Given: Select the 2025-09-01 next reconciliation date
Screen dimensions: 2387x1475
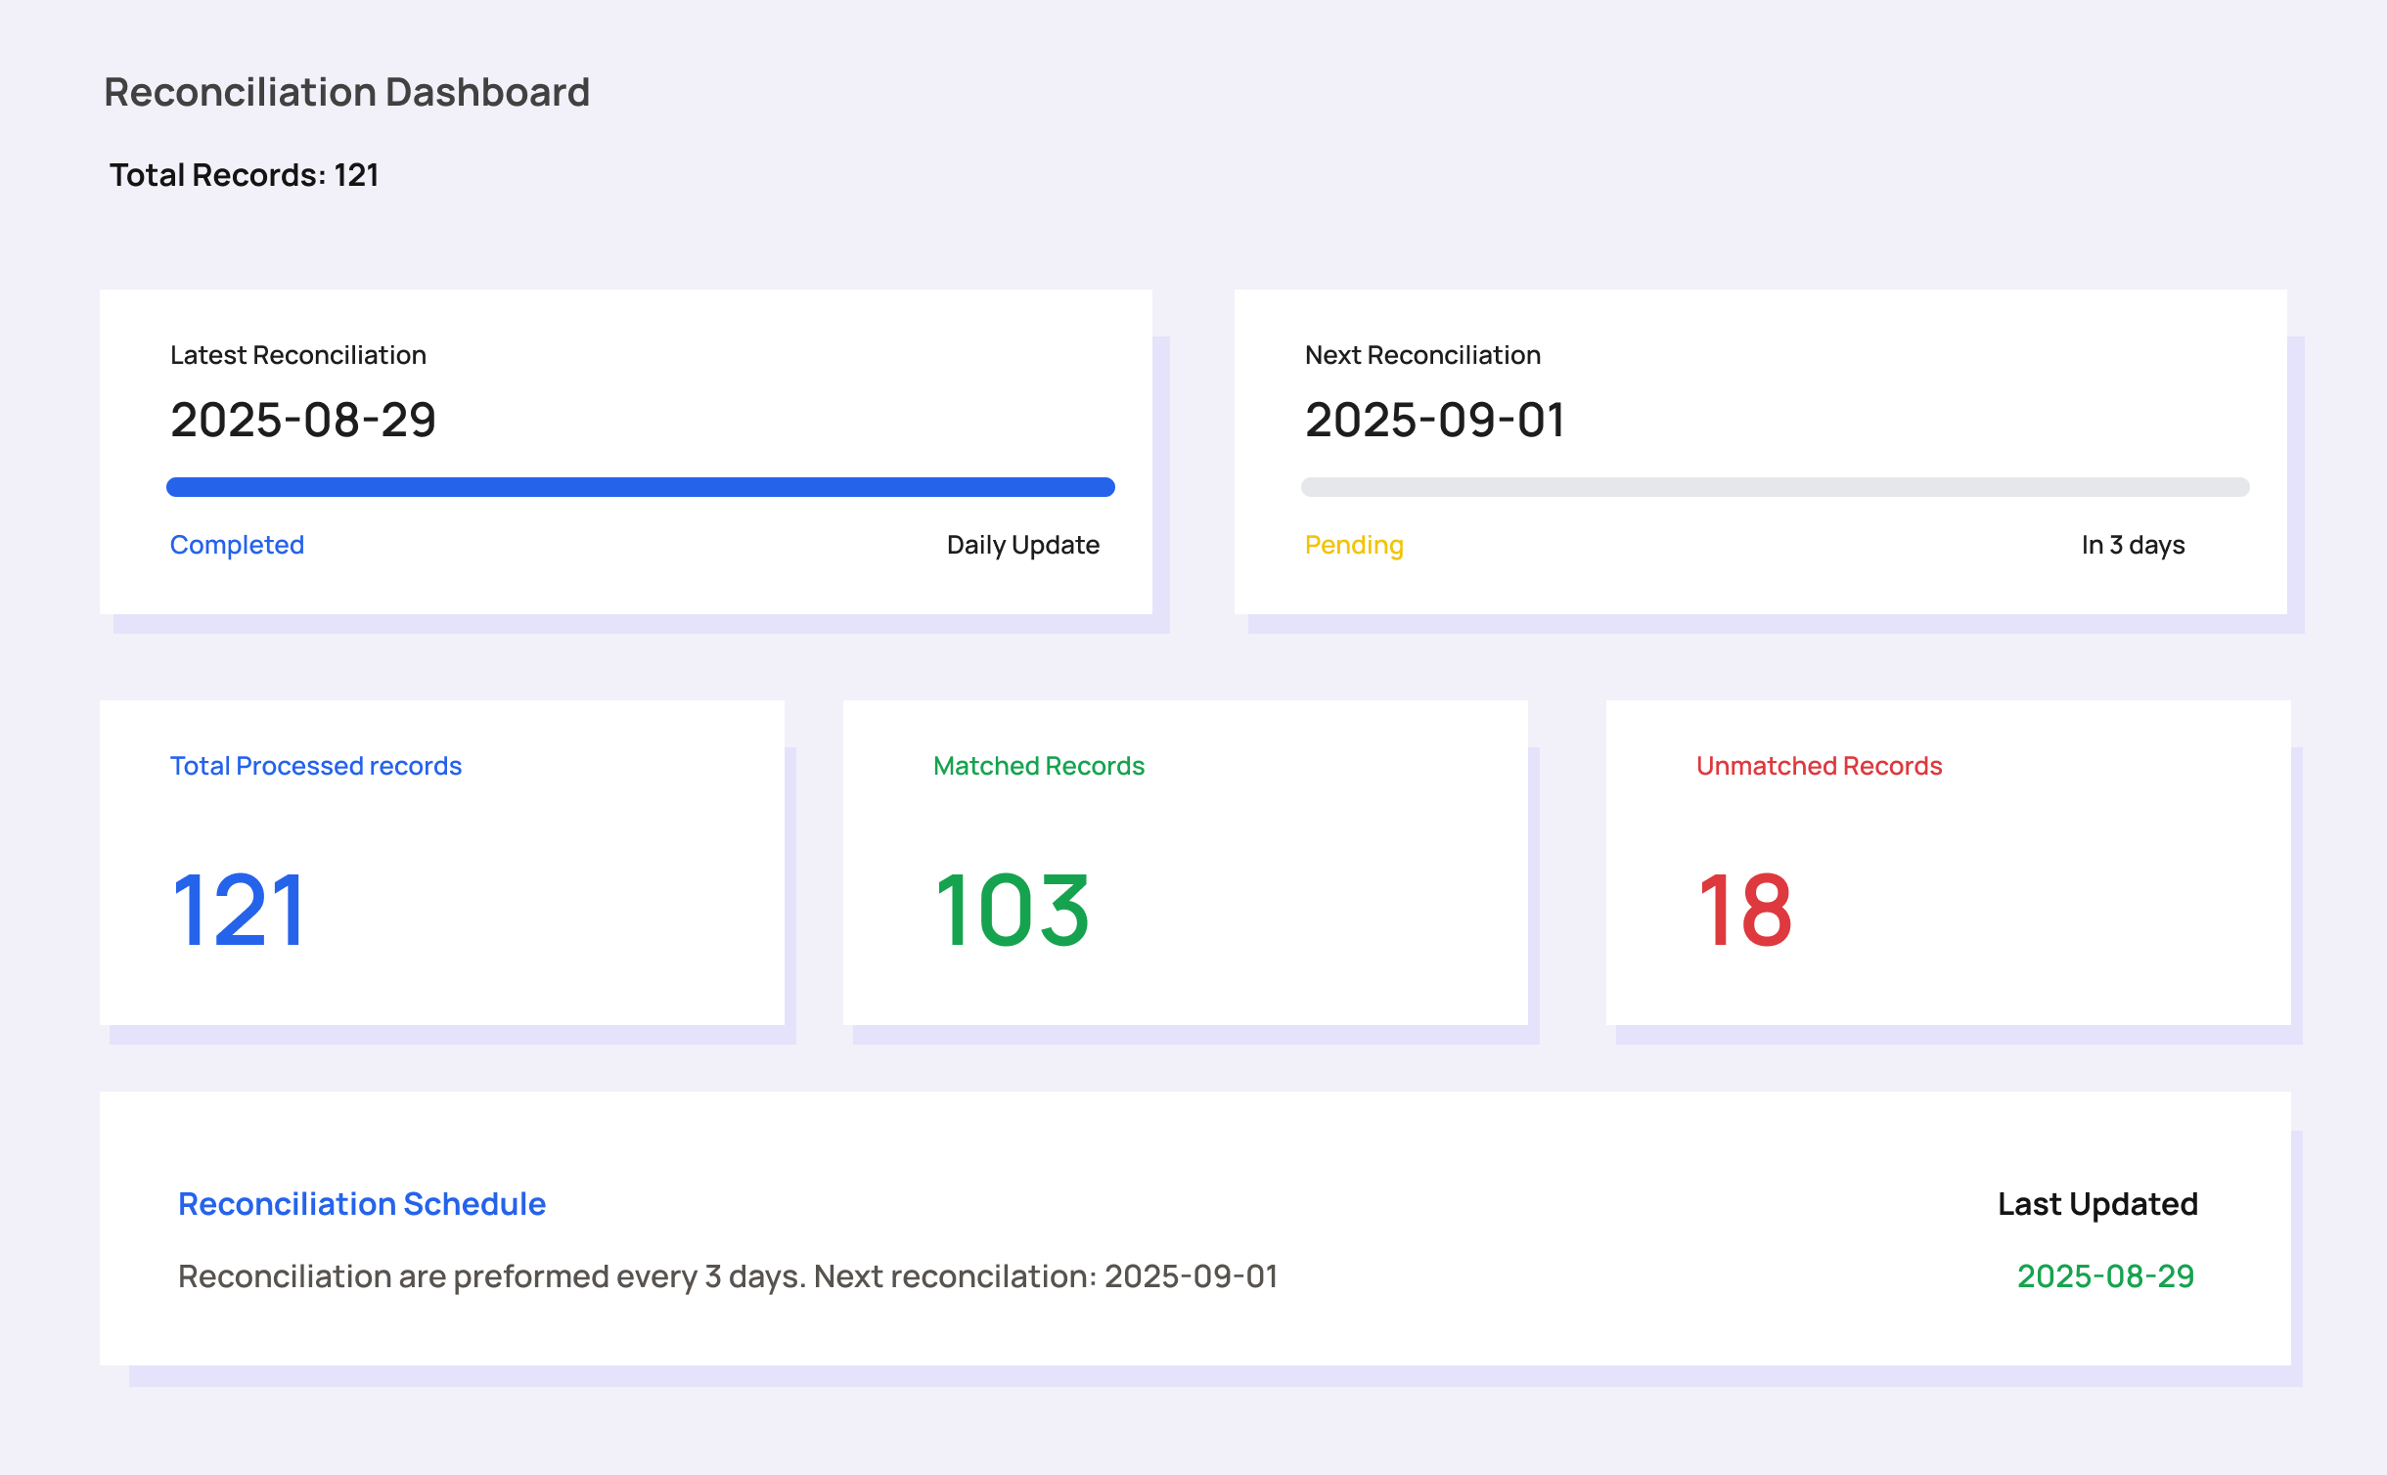Looking at the screenshot, I should point(1434,420).
